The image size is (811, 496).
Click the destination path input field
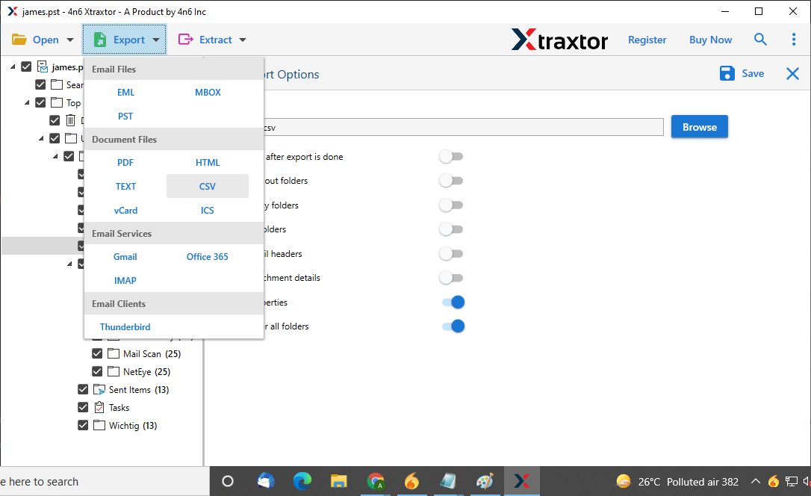(463, 128)
